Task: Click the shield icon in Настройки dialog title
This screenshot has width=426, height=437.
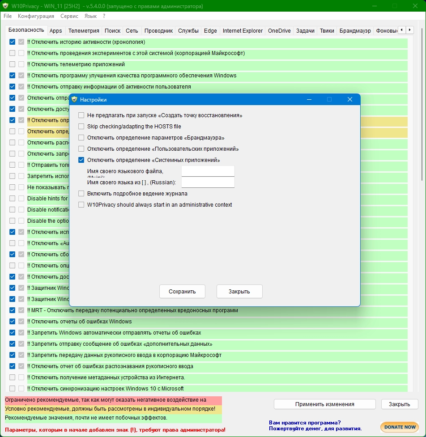Action: 74,99
